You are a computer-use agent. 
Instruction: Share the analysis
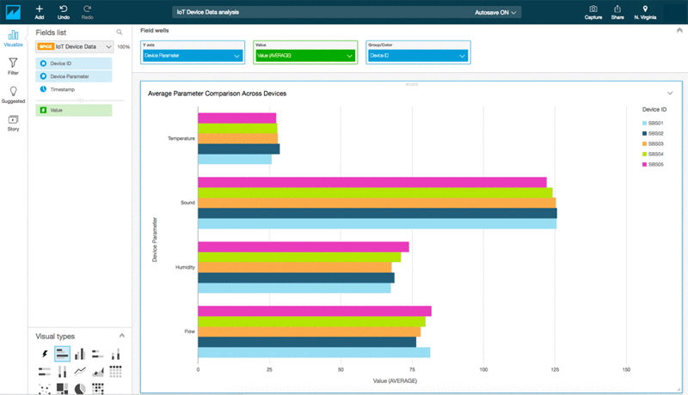617,12
